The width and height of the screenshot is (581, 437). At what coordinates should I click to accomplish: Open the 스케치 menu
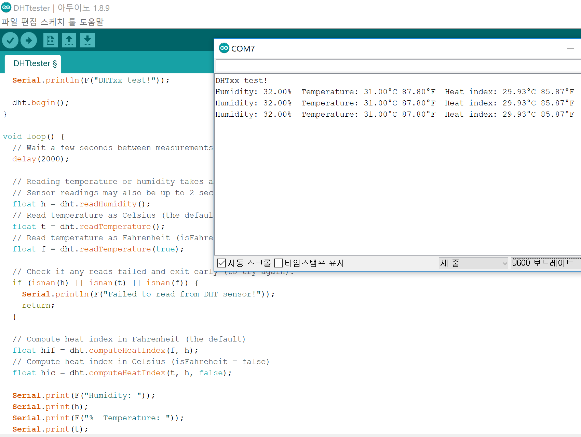53,22
